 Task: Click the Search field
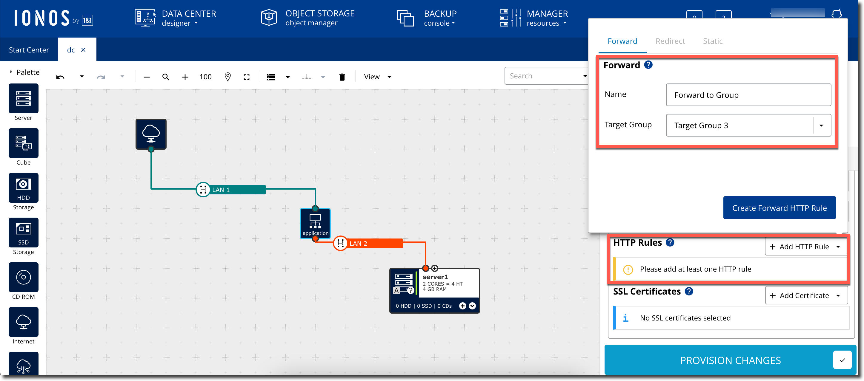(546, 76)
